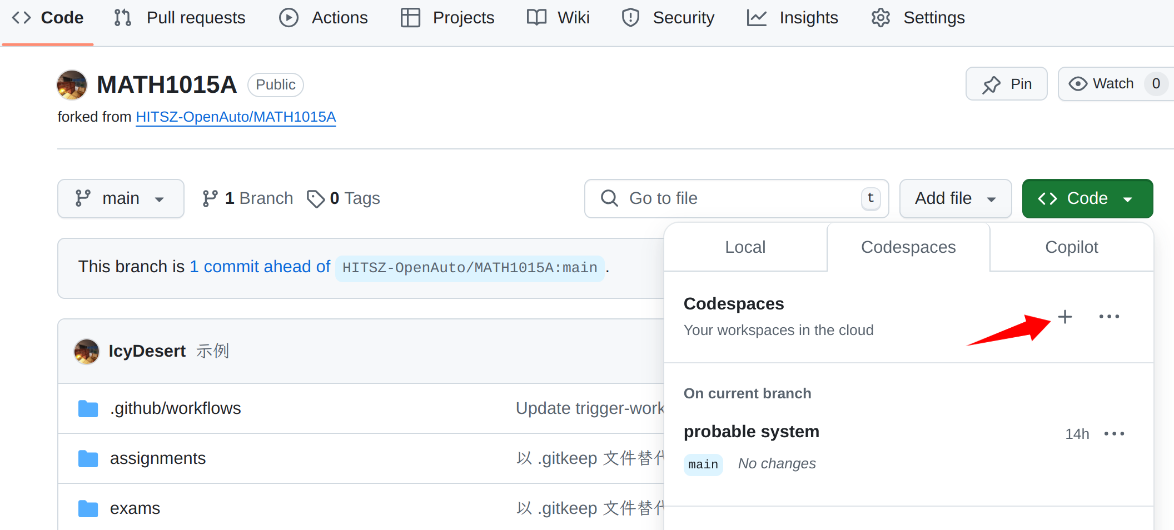
Task: Expand the Add file dropdown
Action: pos(955,198)
